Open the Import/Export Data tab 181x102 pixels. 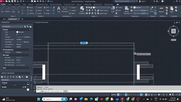[42, 5]
